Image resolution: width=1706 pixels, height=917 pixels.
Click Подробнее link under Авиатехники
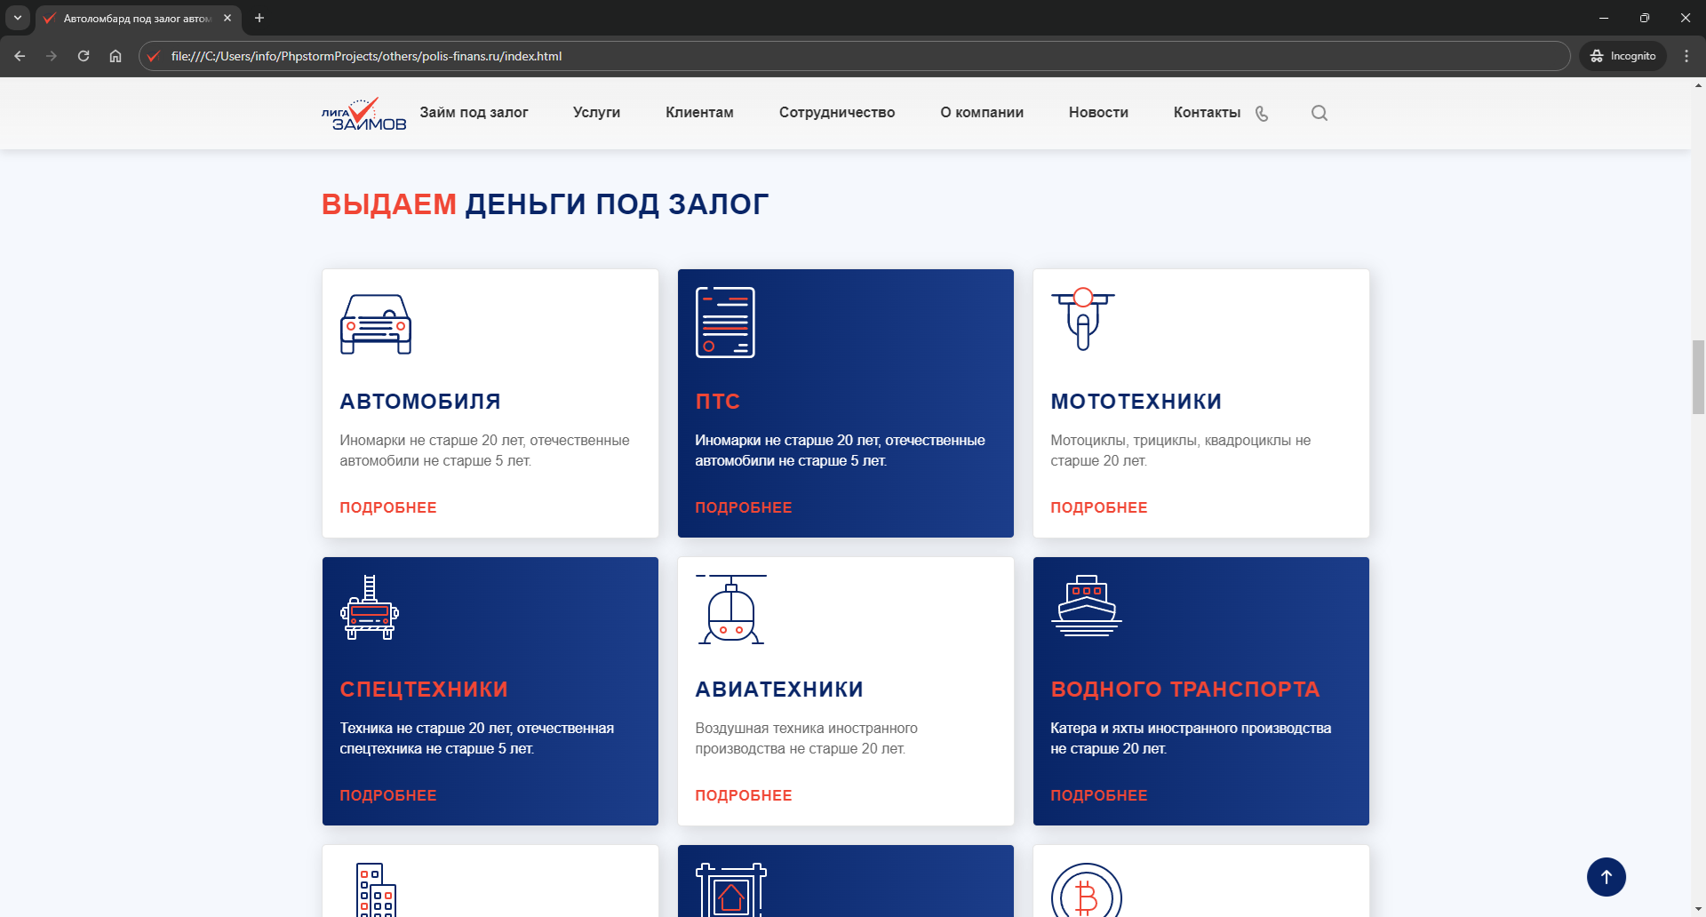744,795
